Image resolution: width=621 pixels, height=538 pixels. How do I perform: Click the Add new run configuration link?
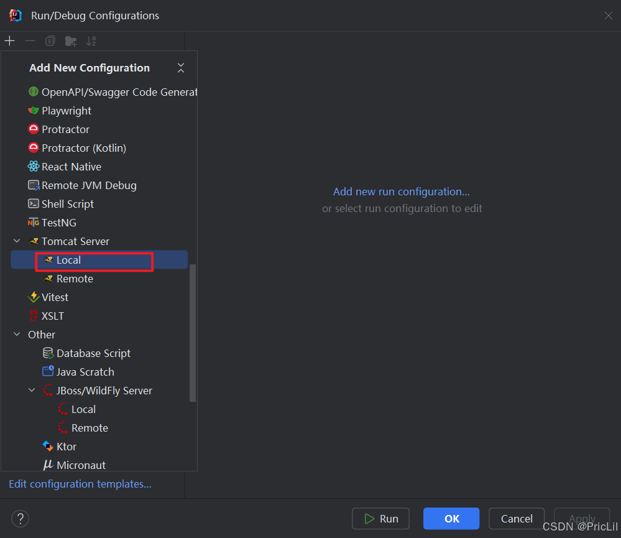[401, 192]
